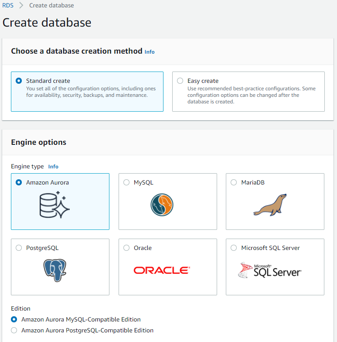Click the Microsoft SQL Server logo
This screenshot has width=337, height=342.
(269, 270)
